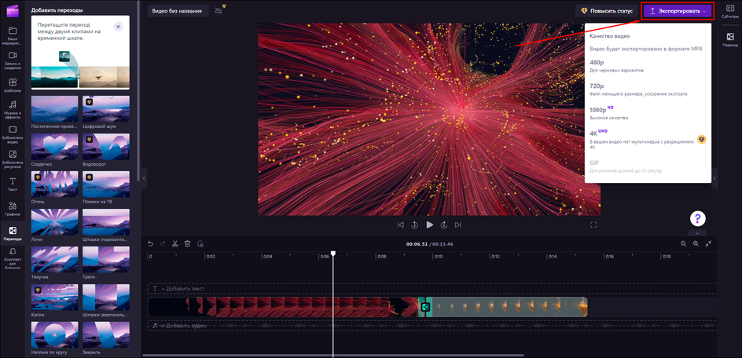Click Добавить текст track

pyautogui.click(x=432, y=288)
